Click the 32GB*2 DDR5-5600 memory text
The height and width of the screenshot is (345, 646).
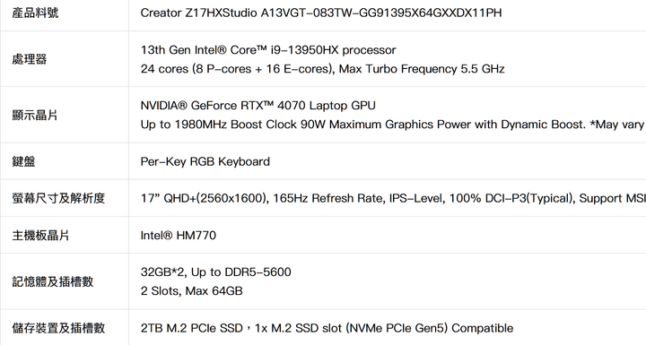point(216,272)
